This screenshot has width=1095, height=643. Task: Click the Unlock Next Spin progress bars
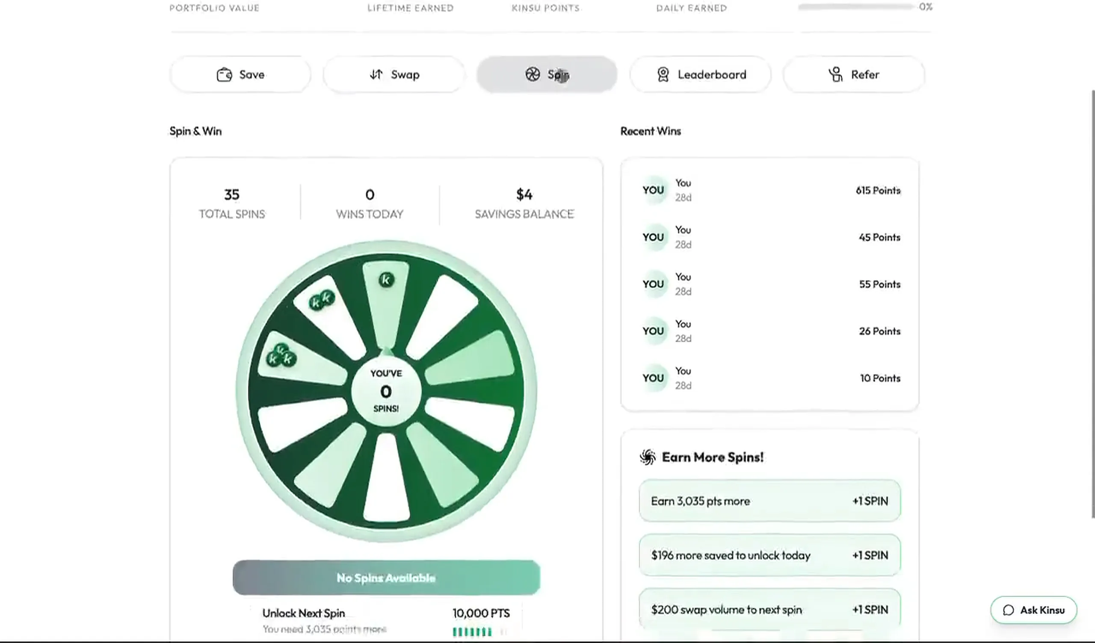pyautogui.click(x=480, y=631)
